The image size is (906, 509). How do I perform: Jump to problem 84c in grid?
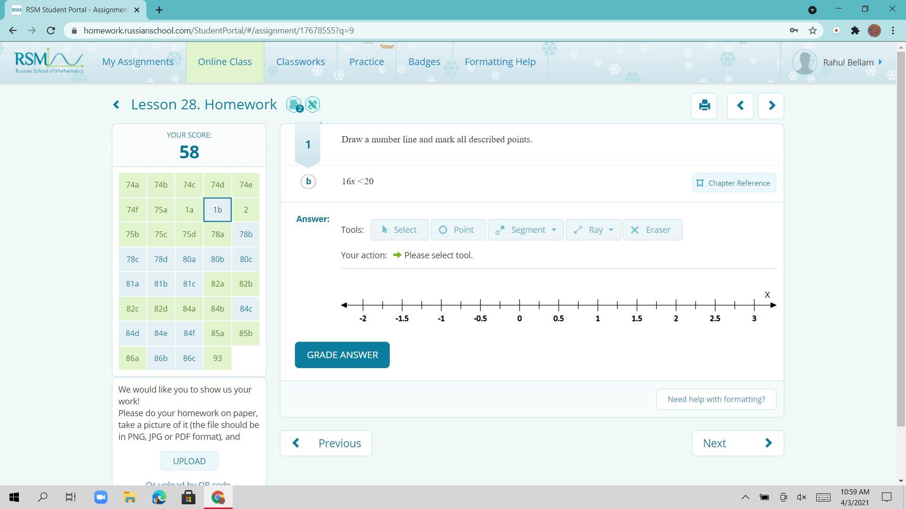click(x=245, y=309)
